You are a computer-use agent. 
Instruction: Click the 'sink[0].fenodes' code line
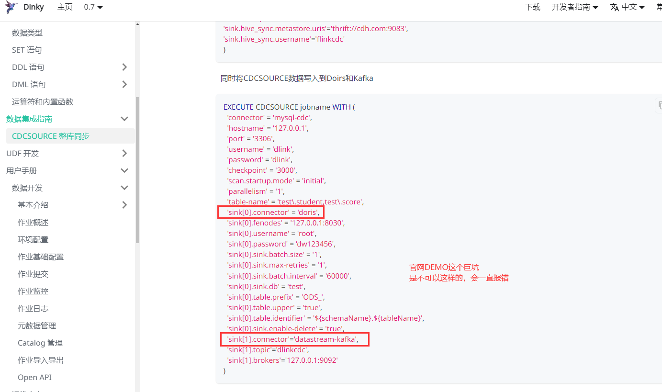tap(286, 223)
